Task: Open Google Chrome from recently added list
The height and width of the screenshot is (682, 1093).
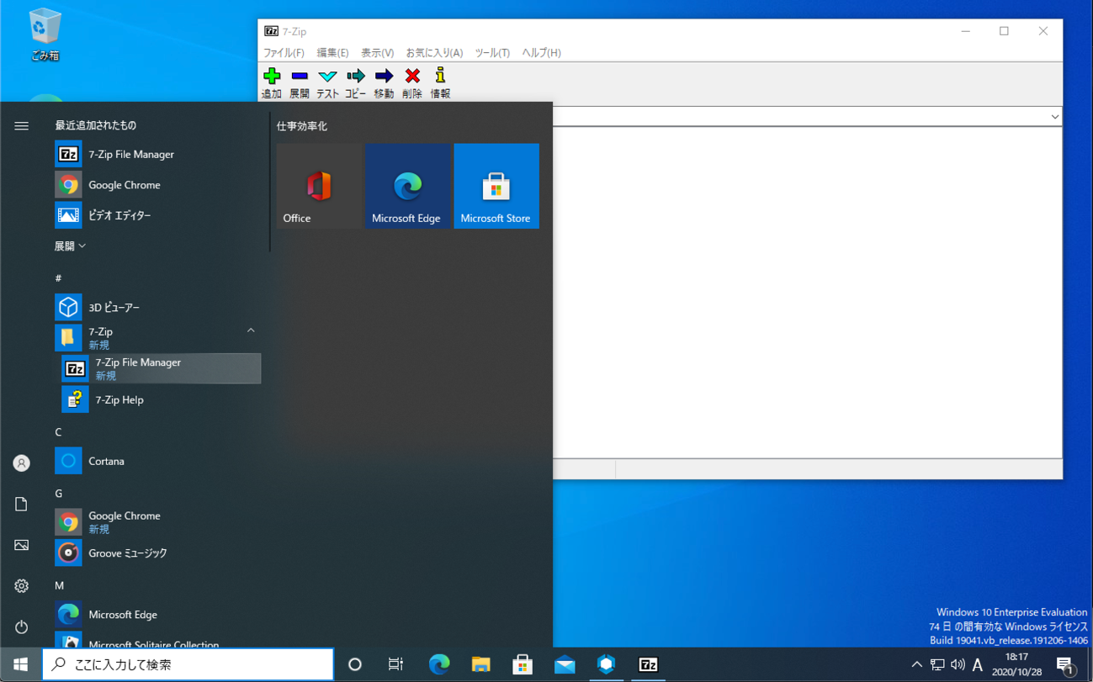Action: (157, 185)
